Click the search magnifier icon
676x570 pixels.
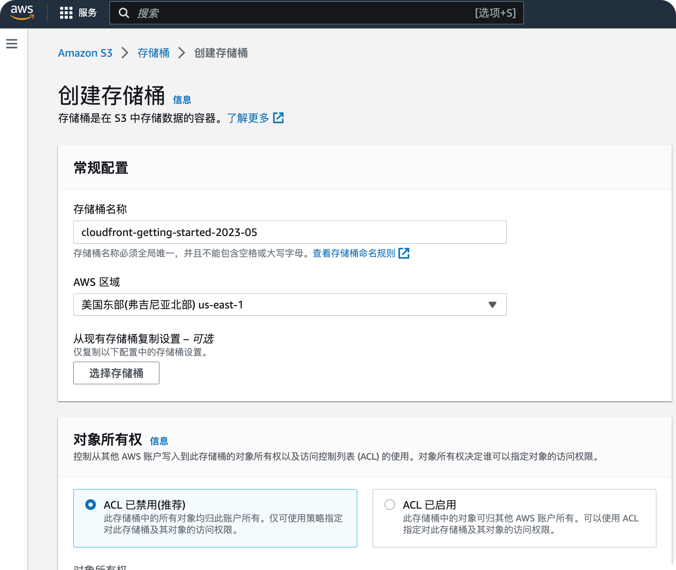click(x=124, y=13)
